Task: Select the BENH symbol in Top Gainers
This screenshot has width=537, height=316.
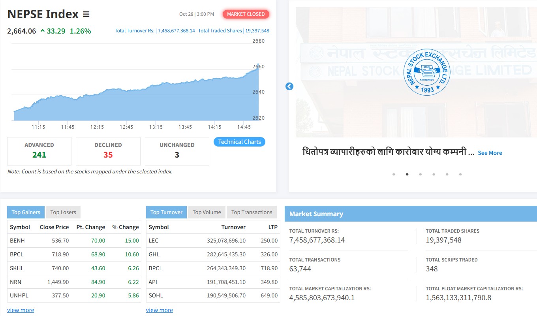Action: click(x=17, y=241)
